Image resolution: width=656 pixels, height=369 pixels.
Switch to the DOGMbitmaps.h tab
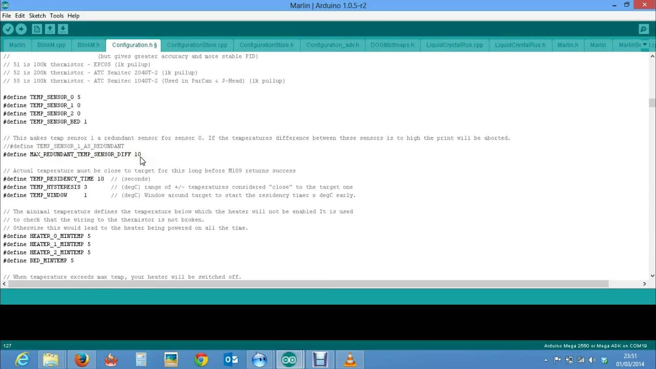click(393, 45)
